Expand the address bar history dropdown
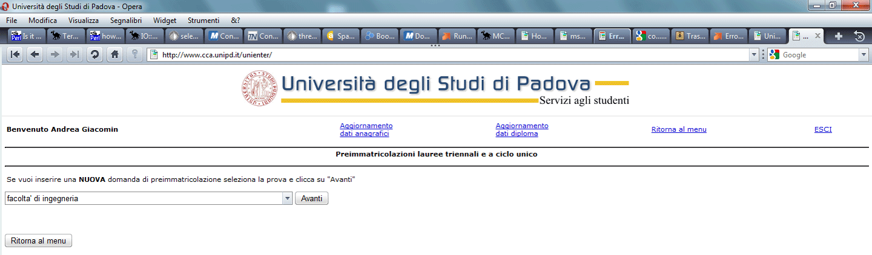Image resolution: width=872 pixels, height=255 pixels. tap(754, 55)
